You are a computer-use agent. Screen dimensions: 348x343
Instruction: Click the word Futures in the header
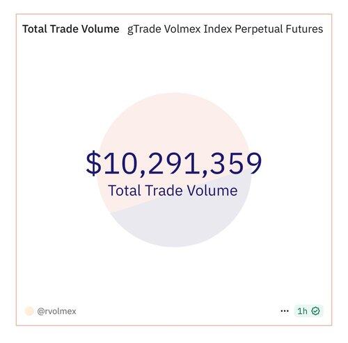coord(304,29)
